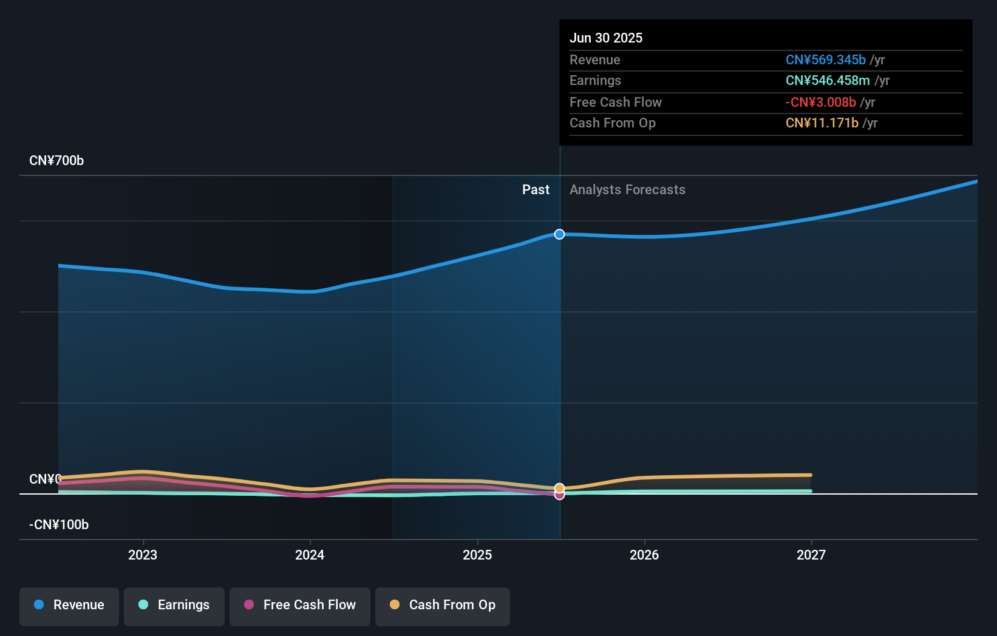Click the pink Free Cash Flow legend dot
The height and width of the screenshot is (636, 997).
tap(250, 604)
